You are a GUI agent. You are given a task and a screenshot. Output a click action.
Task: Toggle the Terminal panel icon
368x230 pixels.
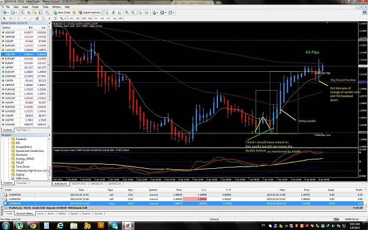click(x=41, y=12)
